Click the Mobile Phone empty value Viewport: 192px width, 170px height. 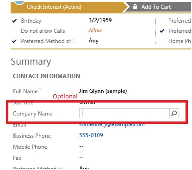[81, 146]
